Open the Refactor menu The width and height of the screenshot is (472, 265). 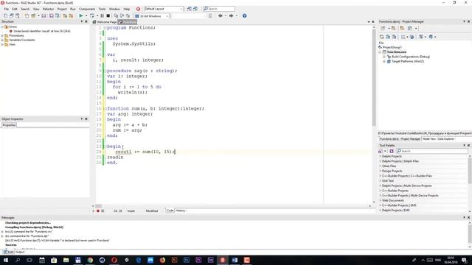click(48, 9)
